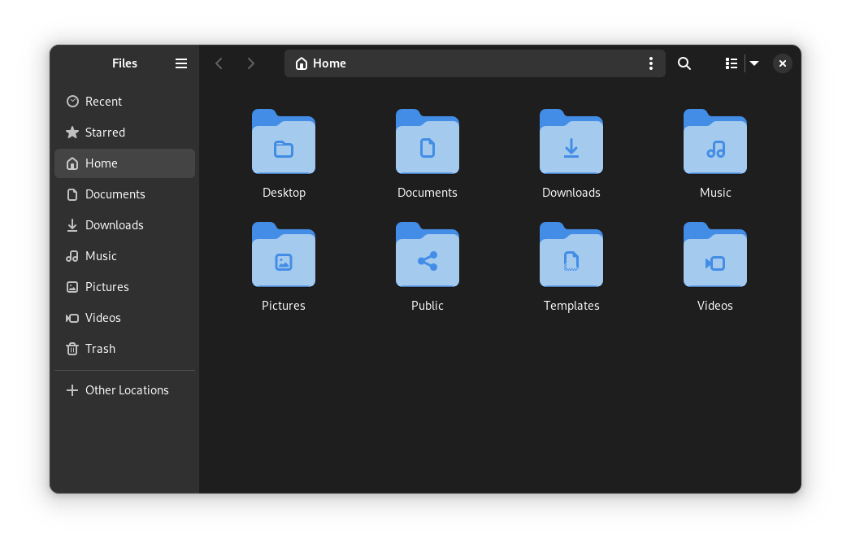Click the search magnifier icon
851x548 pixels.
pyautogui.click(x=684, y=63)
